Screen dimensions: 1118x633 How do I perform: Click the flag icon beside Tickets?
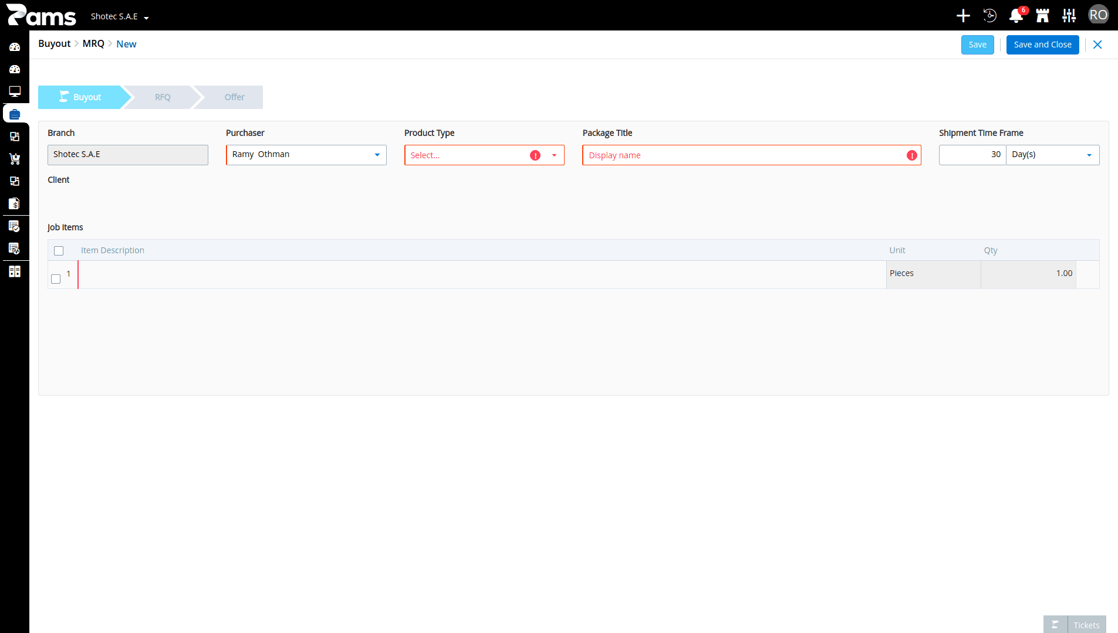(x=1055, y=625)
